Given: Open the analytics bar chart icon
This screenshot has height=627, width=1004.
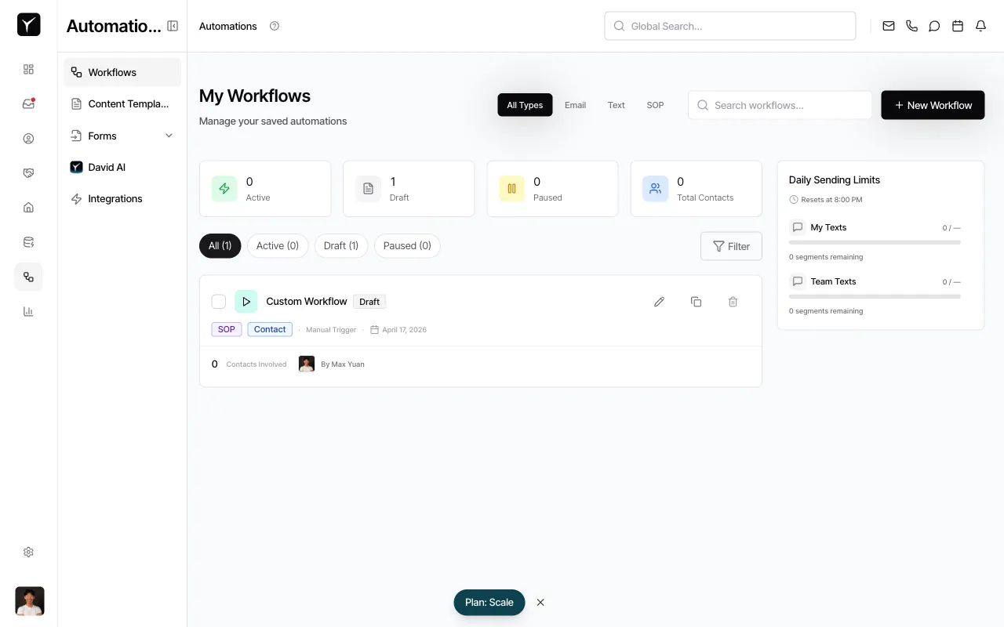Looking at the screenshot, I should (x=28, y=311).
